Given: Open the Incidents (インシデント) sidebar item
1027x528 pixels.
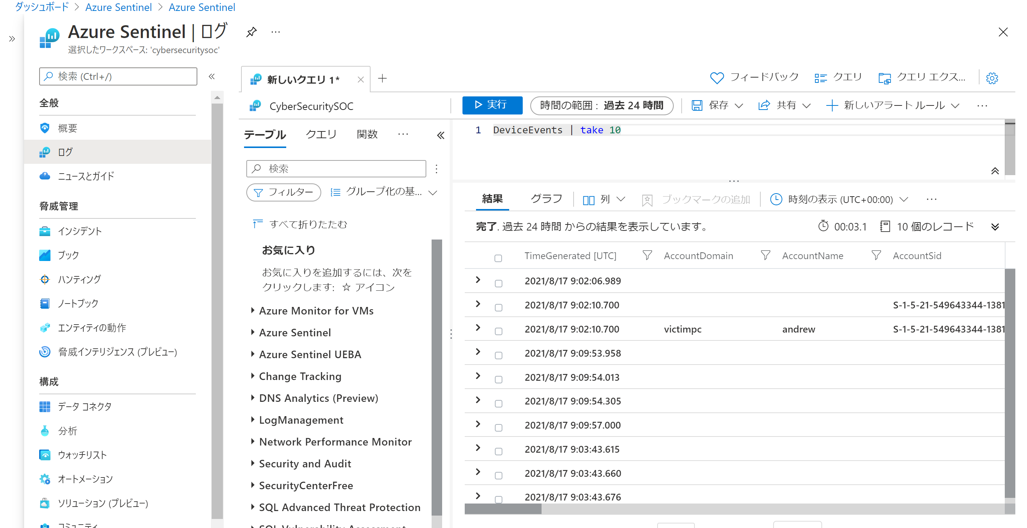Looking at the screenshot, I should [x=79, y=231].
